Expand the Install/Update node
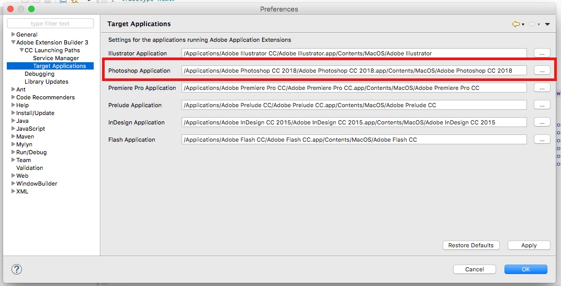Image resolution: width=561 pixels, height=286 pixels. click(x=13, y=113)
